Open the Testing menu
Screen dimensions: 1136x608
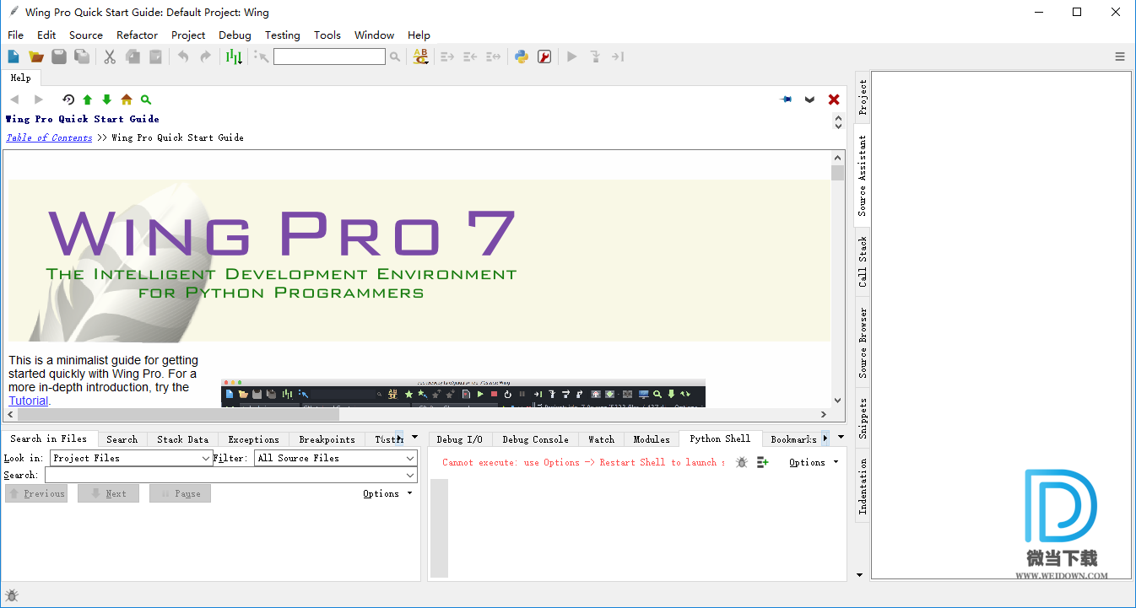pos(282,35)
